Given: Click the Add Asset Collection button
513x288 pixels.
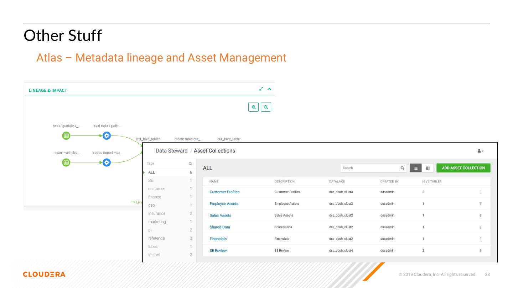Looking at the screenshot, I should 463,168.
